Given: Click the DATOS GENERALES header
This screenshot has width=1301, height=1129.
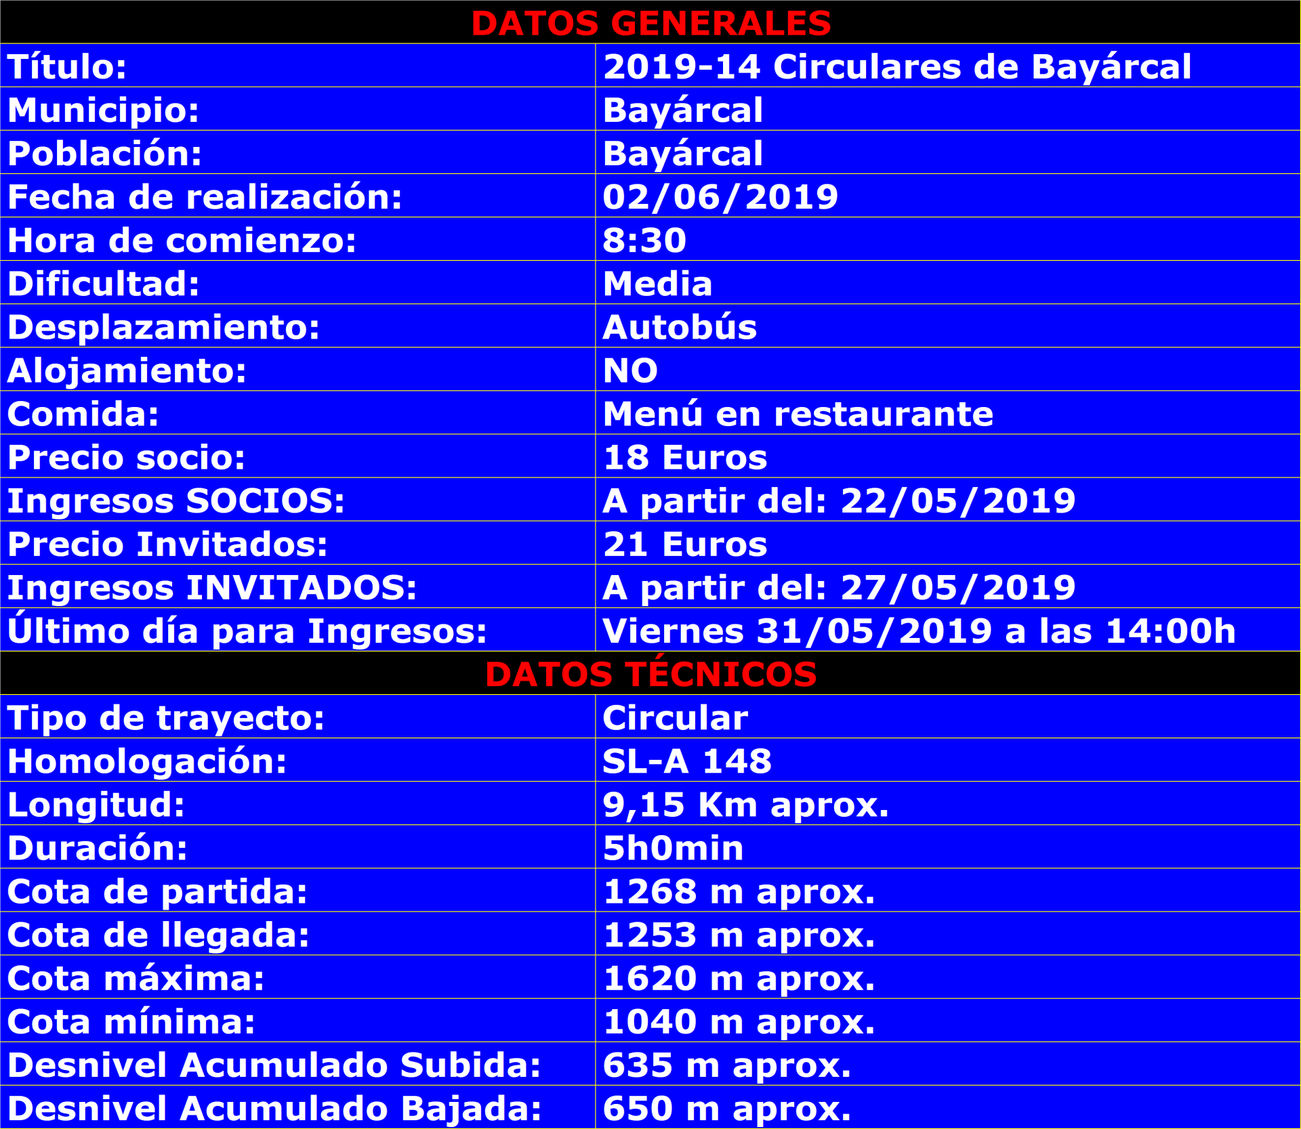Looking at the screenshot, I should click(x=650, y=23).
